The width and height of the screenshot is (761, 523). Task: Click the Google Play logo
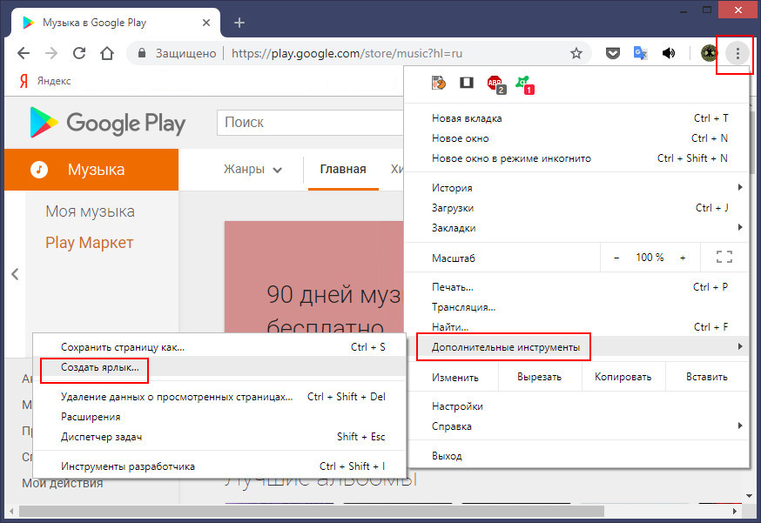click(x=107, y=122)
